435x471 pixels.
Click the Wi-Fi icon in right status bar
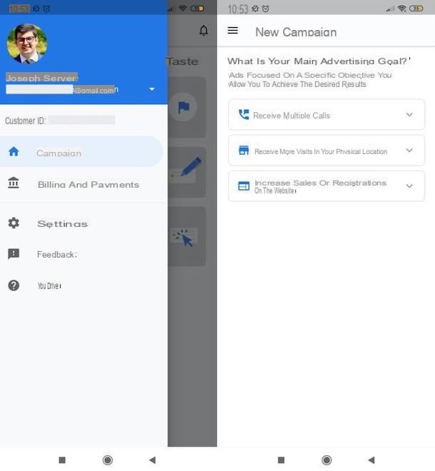[401, 9]
